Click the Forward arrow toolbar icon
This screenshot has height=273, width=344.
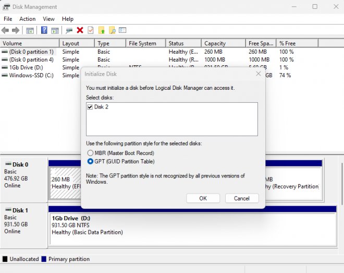tap(16, 30)
